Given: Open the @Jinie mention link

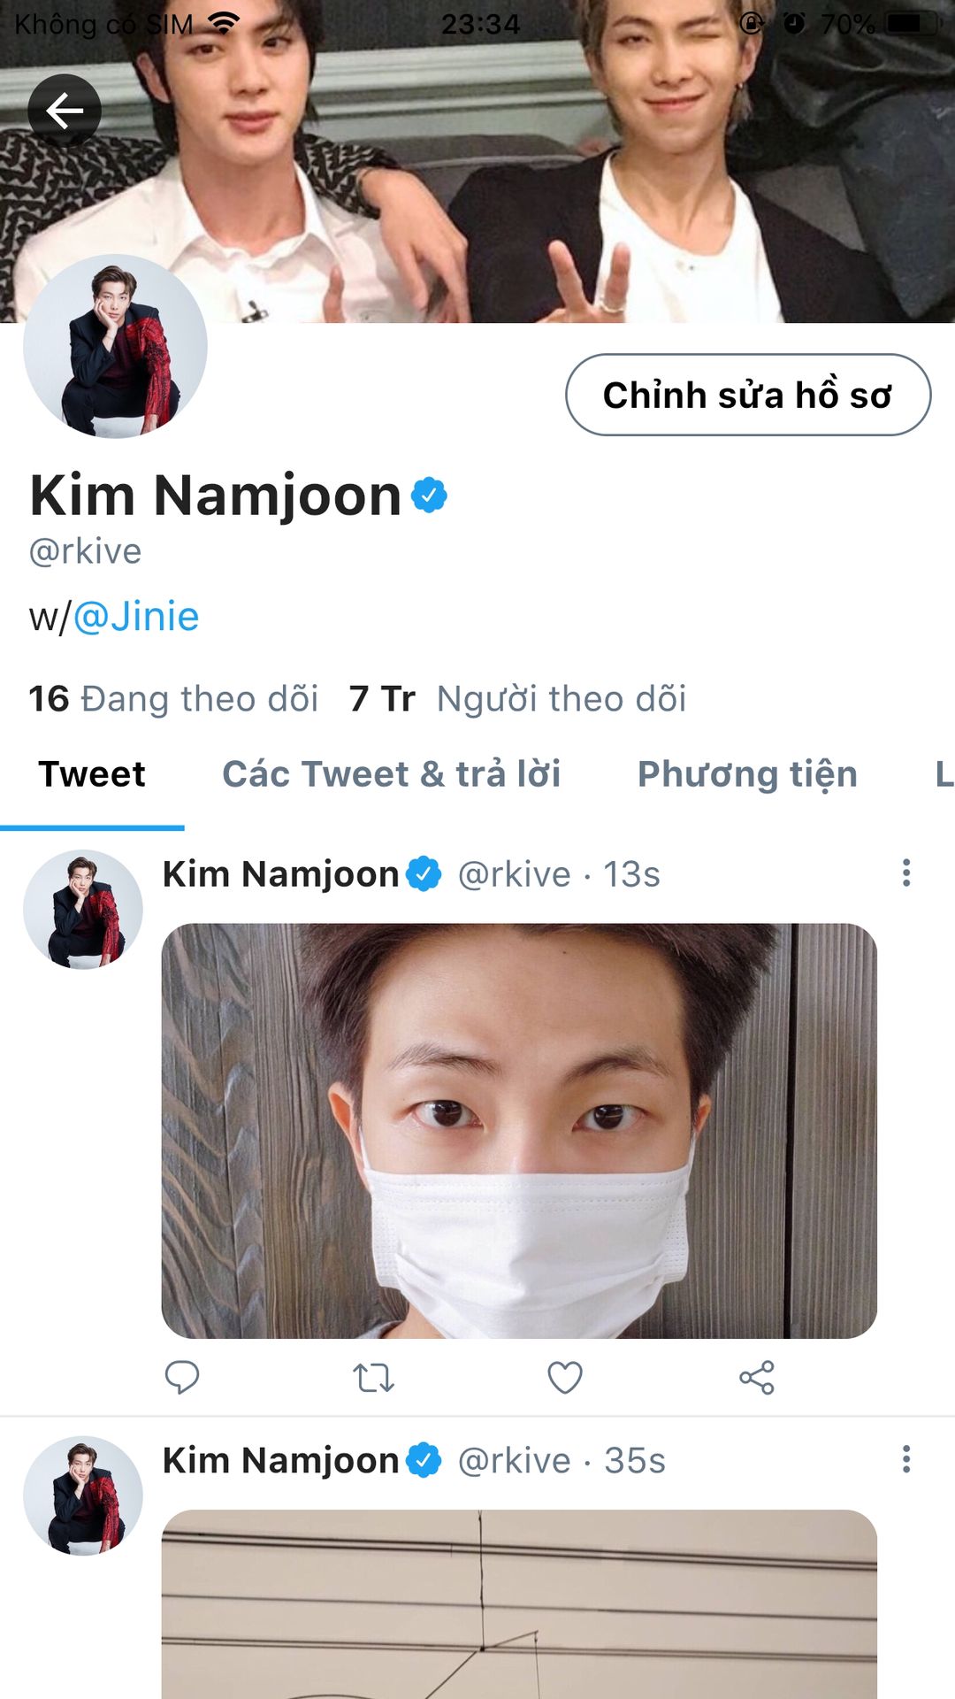Looking at the screenshot, I should tap(136, 617).
